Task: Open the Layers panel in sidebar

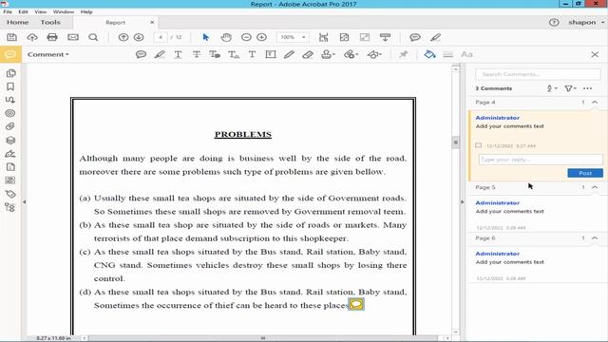Action: tap(10, 140)
